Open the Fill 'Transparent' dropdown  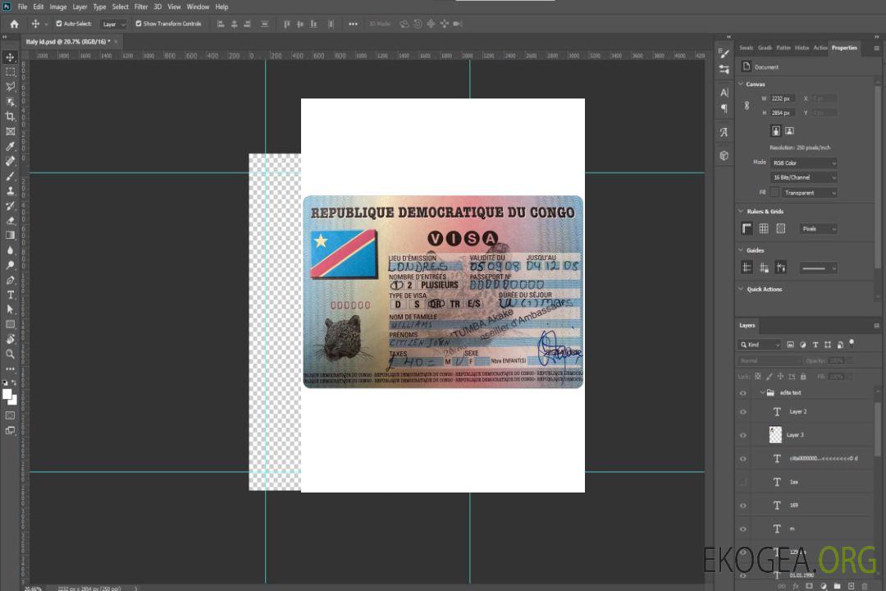809,193
